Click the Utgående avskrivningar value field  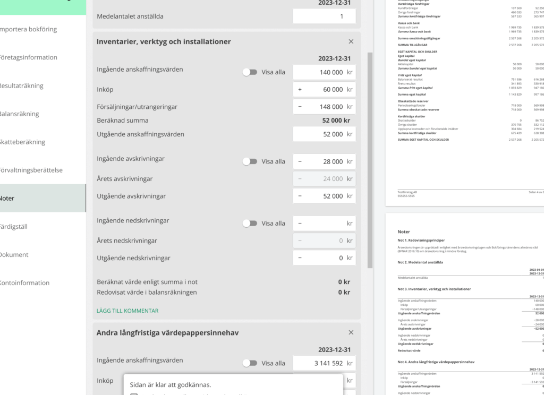coord(325,196)
